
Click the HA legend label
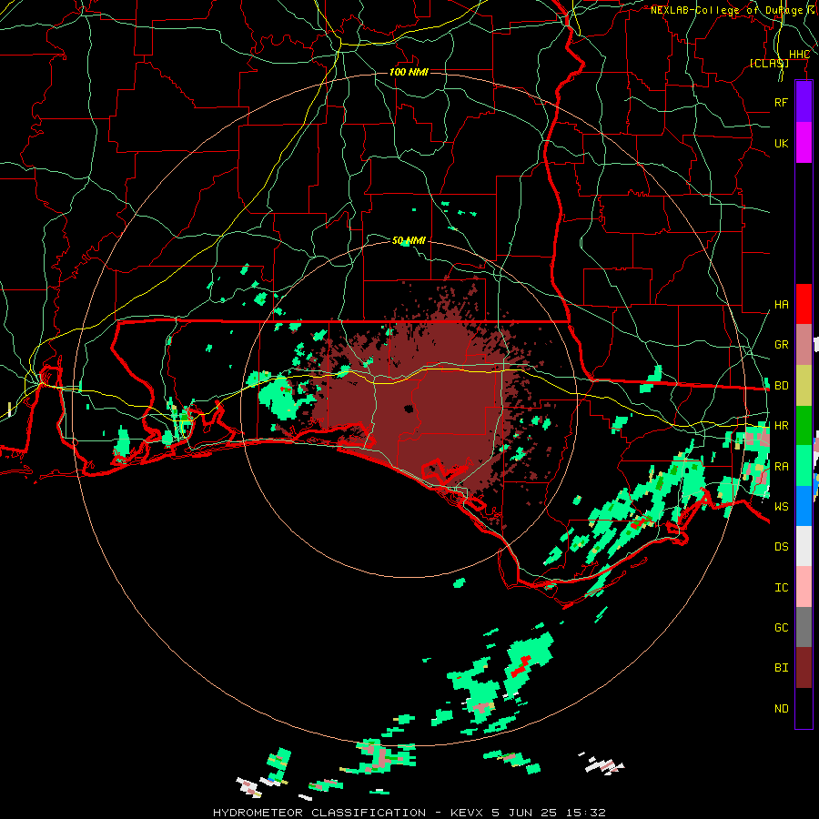point(781,305)
